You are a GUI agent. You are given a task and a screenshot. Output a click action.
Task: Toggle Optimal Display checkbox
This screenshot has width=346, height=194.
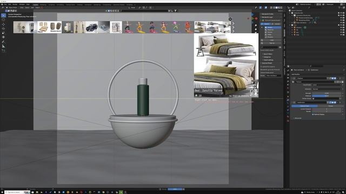point(313,114)
